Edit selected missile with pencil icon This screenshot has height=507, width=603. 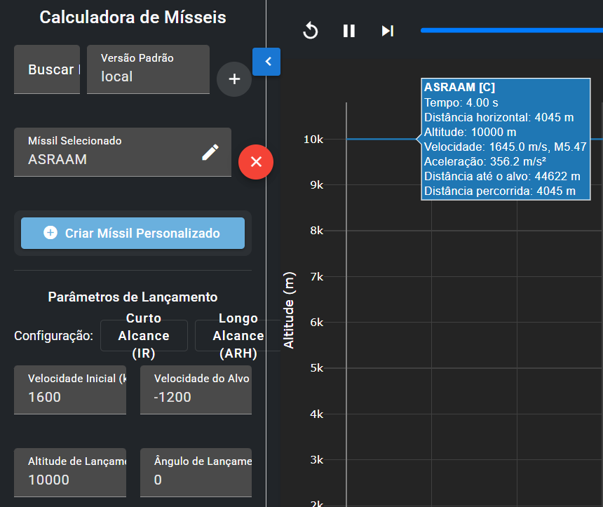(x=210, y=153)
